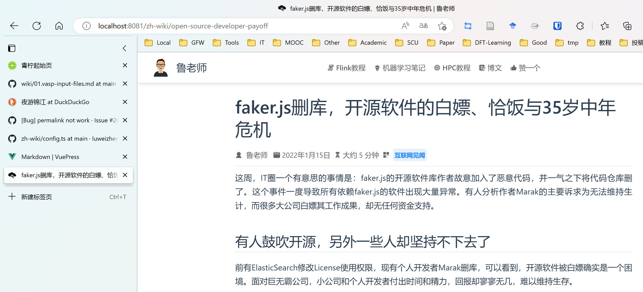
Task: Open the browser Extensions menu
Action: pos(580,26)
